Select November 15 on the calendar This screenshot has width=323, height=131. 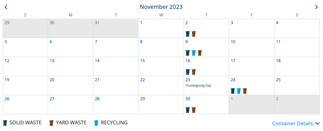click(161, 67)
